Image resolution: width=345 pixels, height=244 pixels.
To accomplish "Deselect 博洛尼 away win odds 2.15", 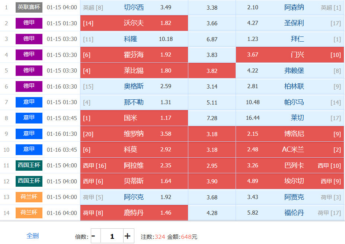I will pos(290,134).
